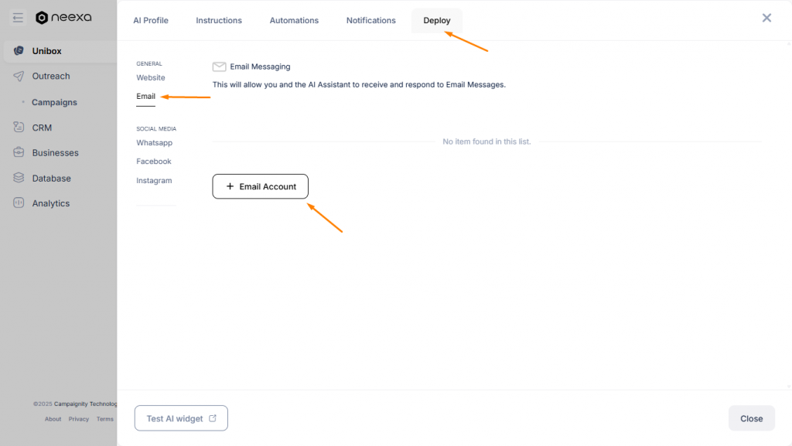792x446 pixels.
Task: Click the neexa logo
Action: 63,17
